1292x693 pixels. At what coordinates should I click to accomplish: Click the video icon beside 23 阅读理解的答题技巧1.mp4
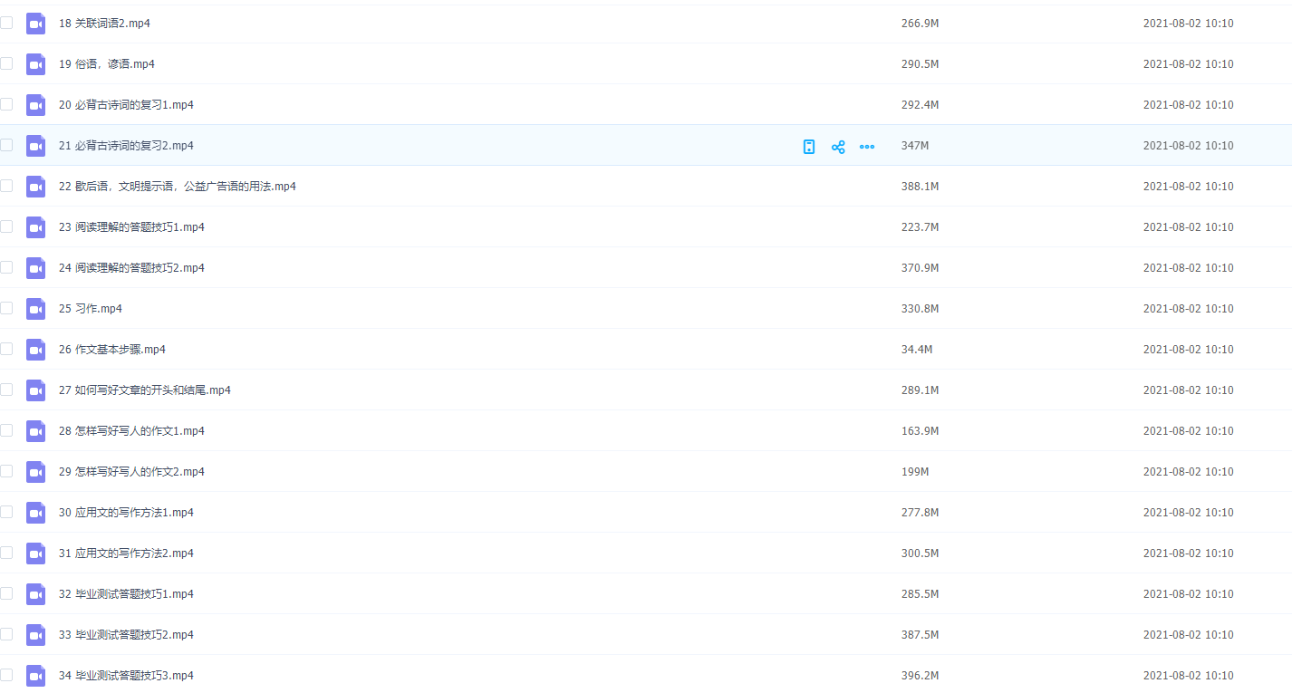(x=35, y=227)
